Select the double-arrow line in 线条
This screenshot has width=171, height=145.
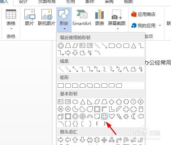pyautogui.click(x=75, y=69)
